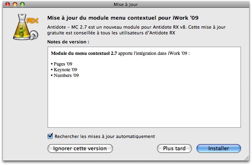Click the 'Rechercher les mises à jour automatiquement' label
Screen dimensions: 252x165
pyautogui.click(x=105, y=136)
